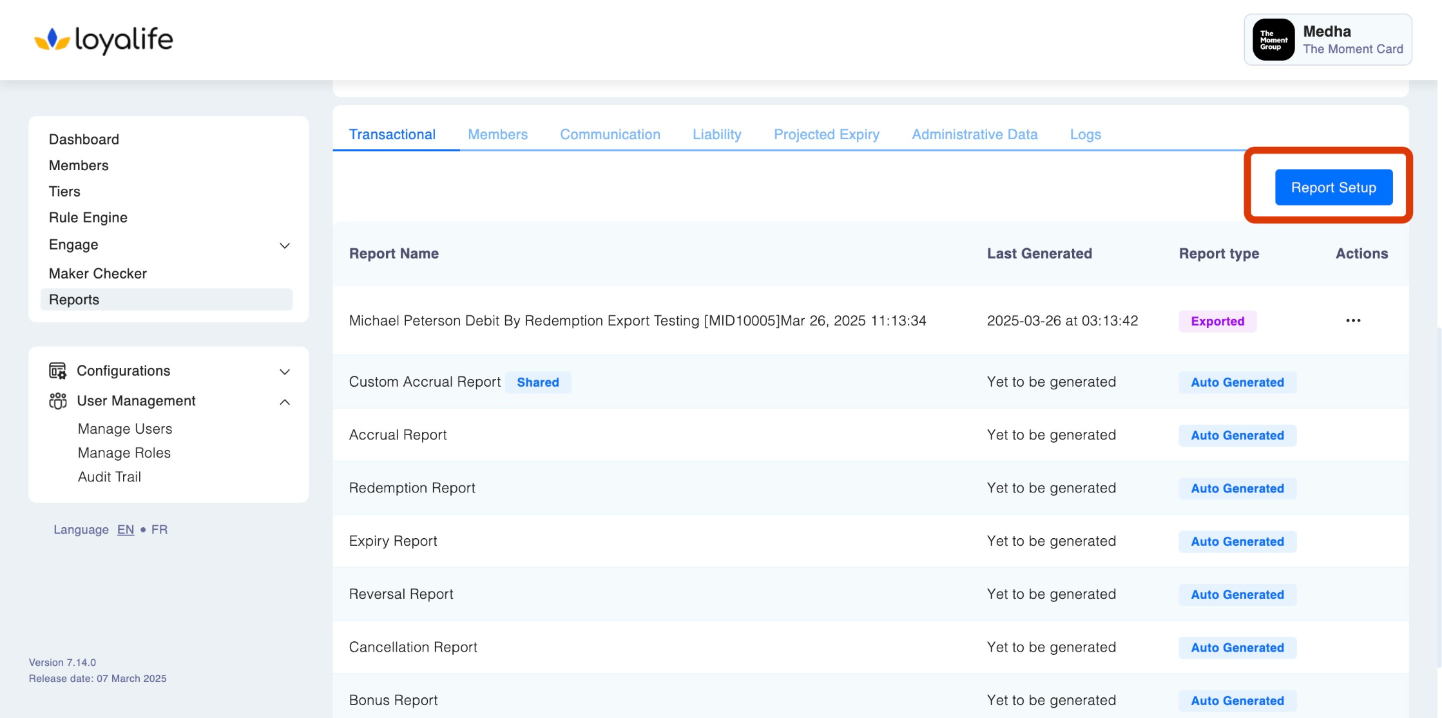
Task: Open the Projected Expiry tab
Action: 826,134
